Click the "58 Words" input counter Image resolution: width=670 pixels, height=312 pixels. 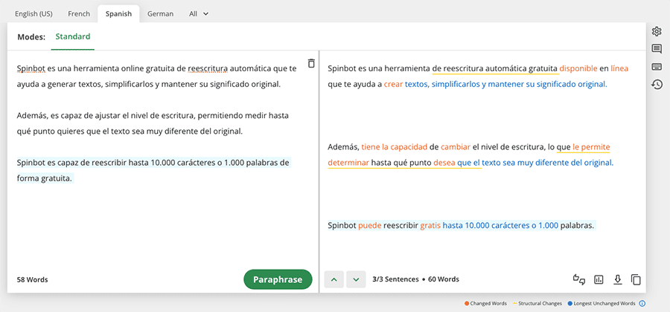(33, 280)
